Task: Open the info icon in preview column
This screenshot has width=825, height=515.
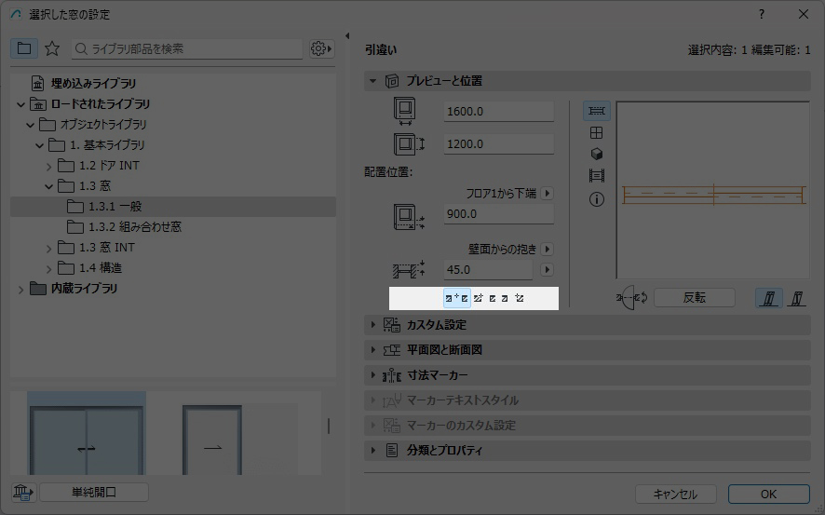Action: 597,199
